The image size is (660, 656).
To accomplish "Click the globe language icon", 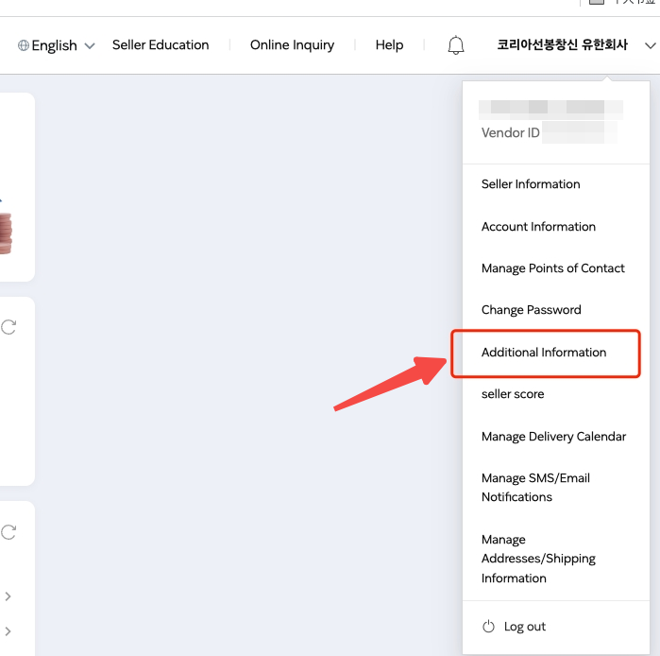I will [24, 45].
